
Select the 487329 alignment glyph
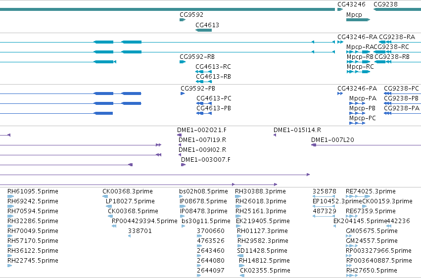click(x=324, y=216)
